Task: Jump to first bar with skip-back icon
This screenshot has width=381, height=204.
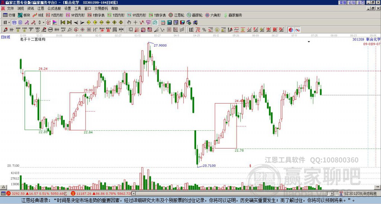Action: pyautogui.click(x=63, y=22)
